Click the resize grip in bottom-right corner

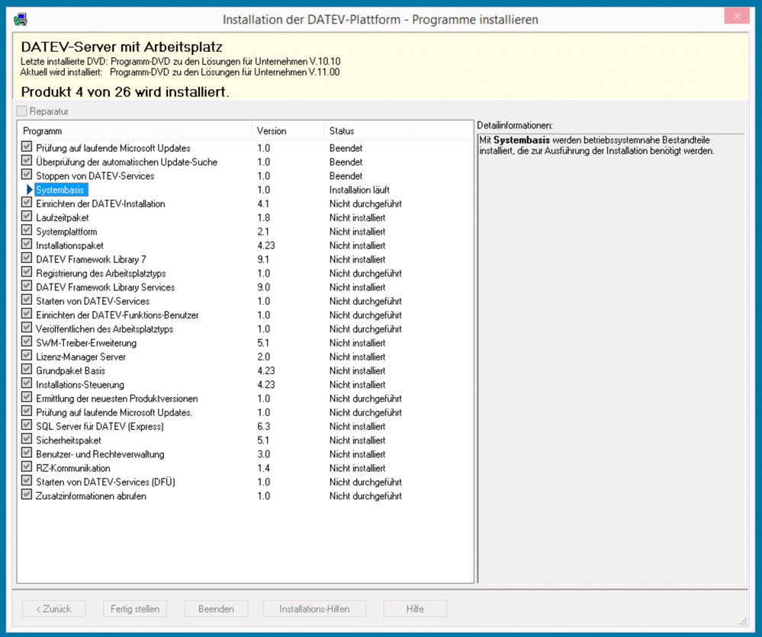tap(742, 620)
